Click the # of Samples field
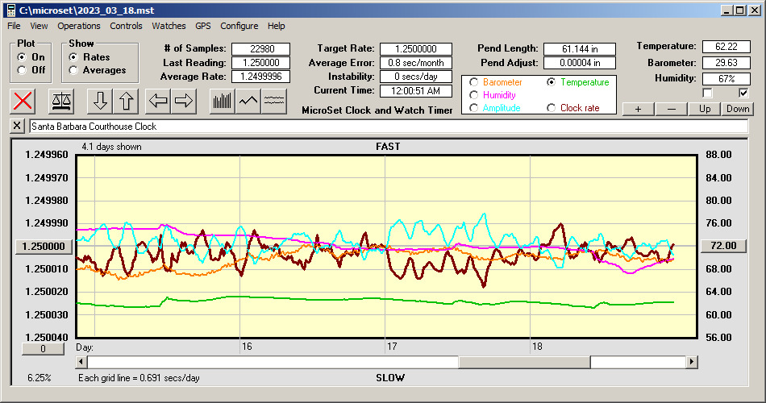766x403 pixels. (261, 49)
